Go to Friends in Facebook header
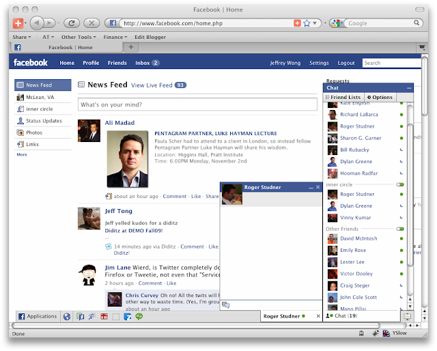 [117, 63]
